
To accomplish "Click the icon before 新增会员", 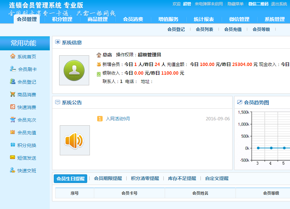I will [x=99, y=65].
